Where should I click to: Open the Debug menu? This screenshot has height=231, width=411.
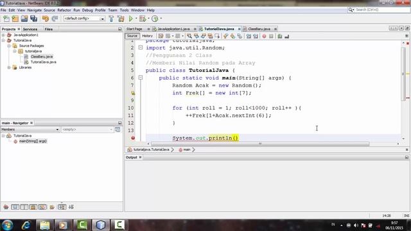click(87, 10)
